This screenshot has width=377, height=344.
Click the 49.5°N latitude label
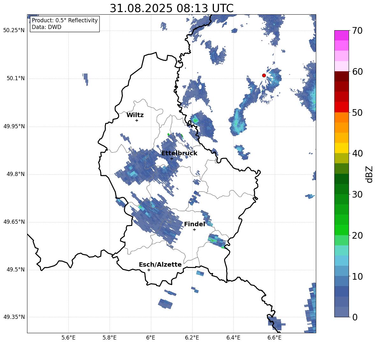[16, 270]
